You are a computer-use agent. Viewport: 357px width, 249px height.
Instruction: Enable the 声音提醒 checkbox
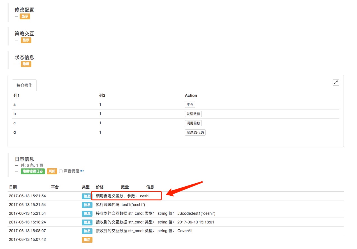(61, 171)
